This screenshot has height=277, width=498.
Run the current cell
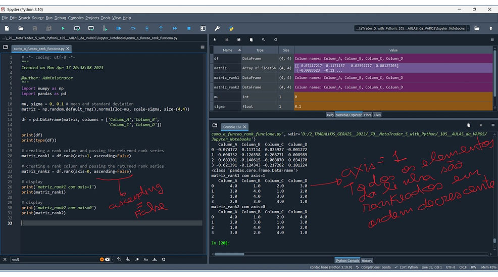click(77, 28)
